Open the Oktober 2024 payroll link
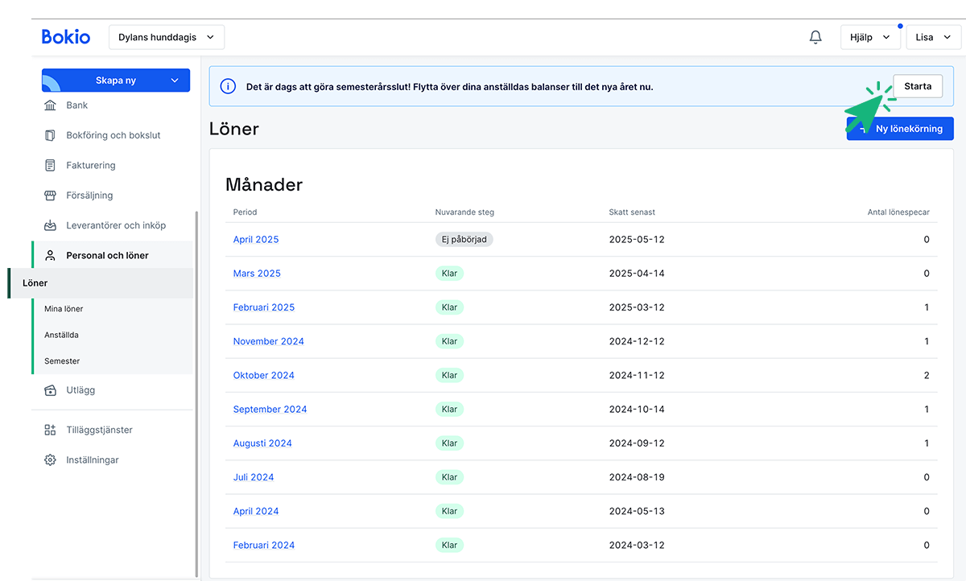Viewport: 966px width, 581px height. click(263, 375)
